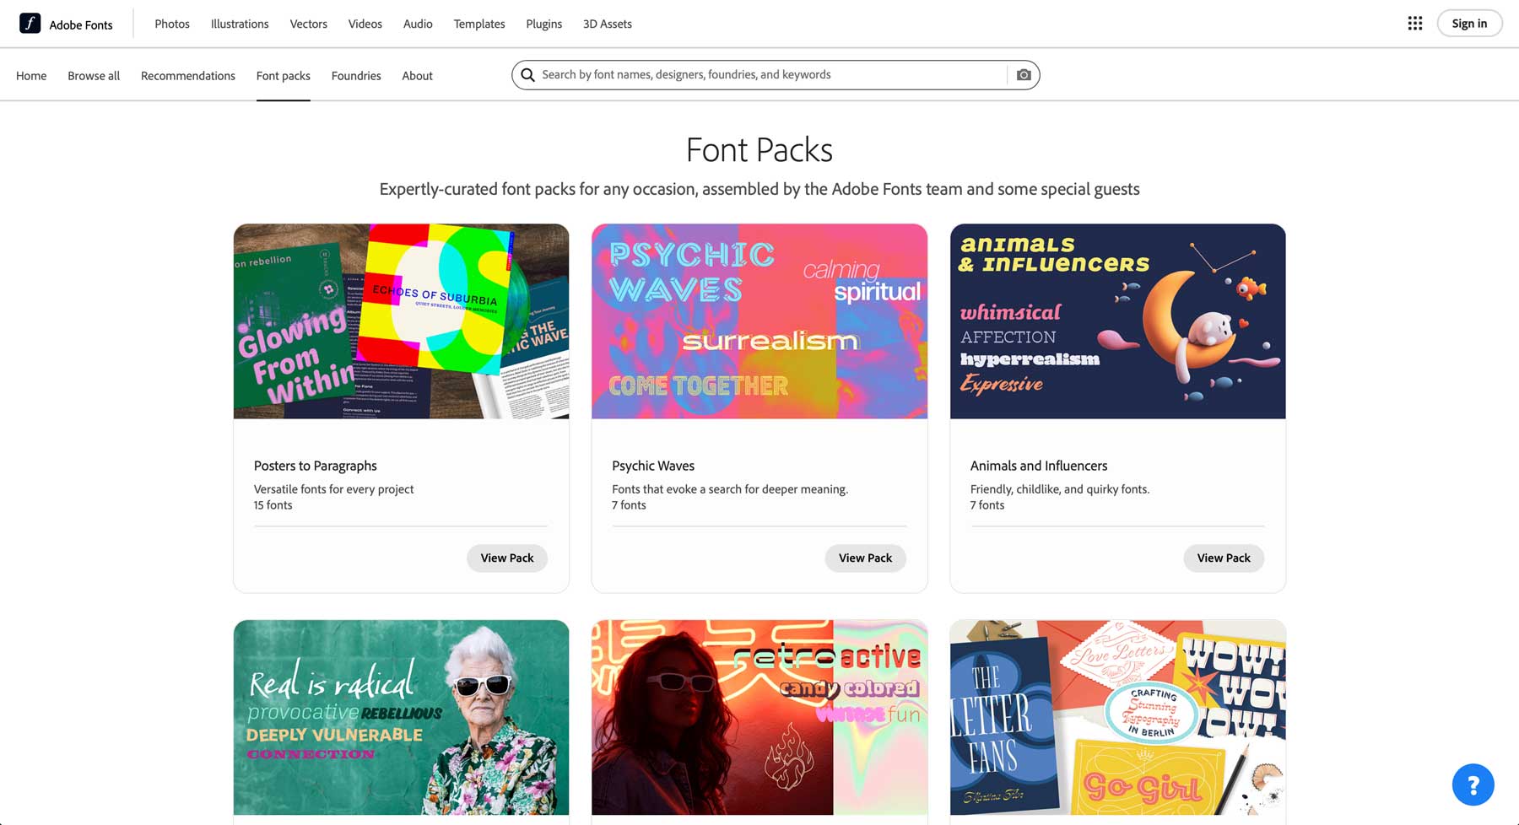Image resolution: width=1519 pixels, height=825 pixels.
Task: Open Photos in the top menu
Action: click(172, 24)
